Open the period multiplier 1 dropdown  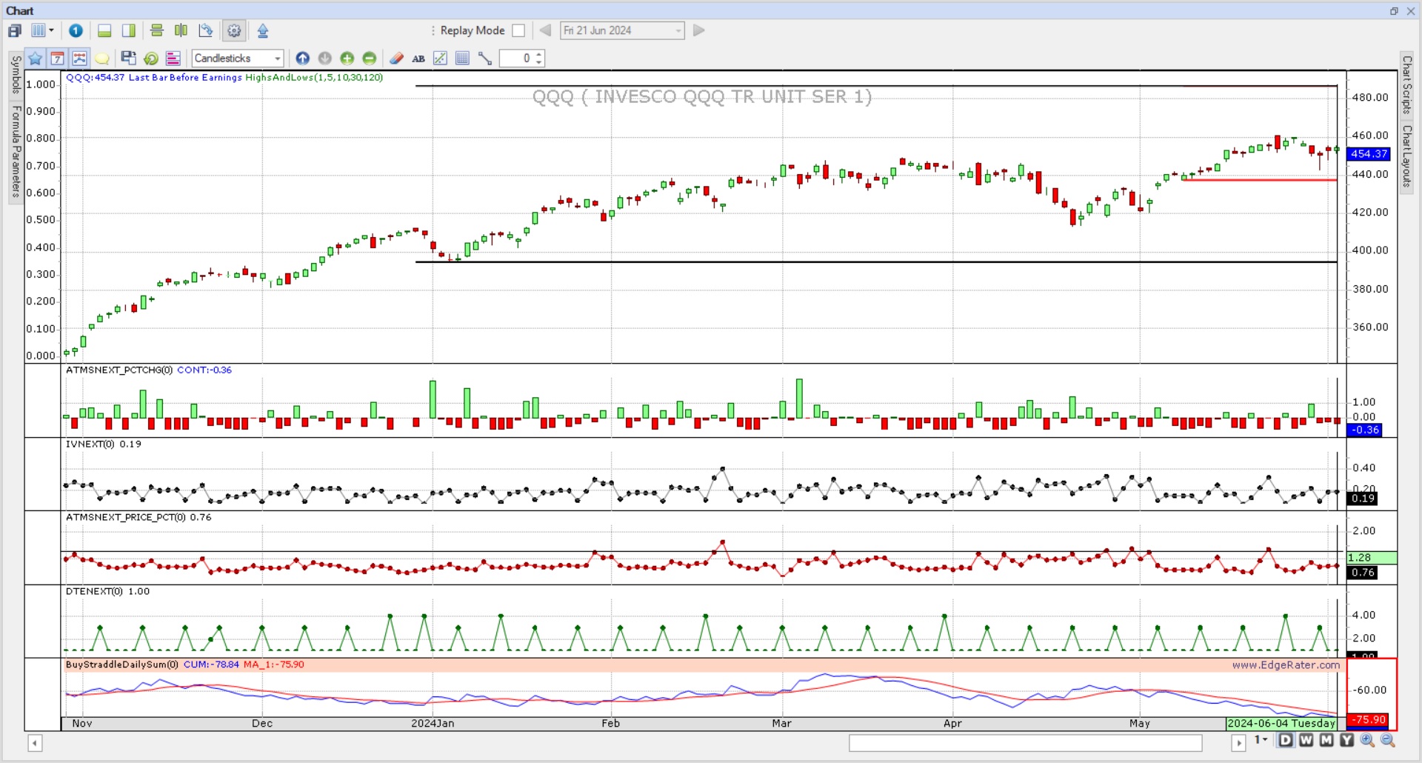[1261, 740]
